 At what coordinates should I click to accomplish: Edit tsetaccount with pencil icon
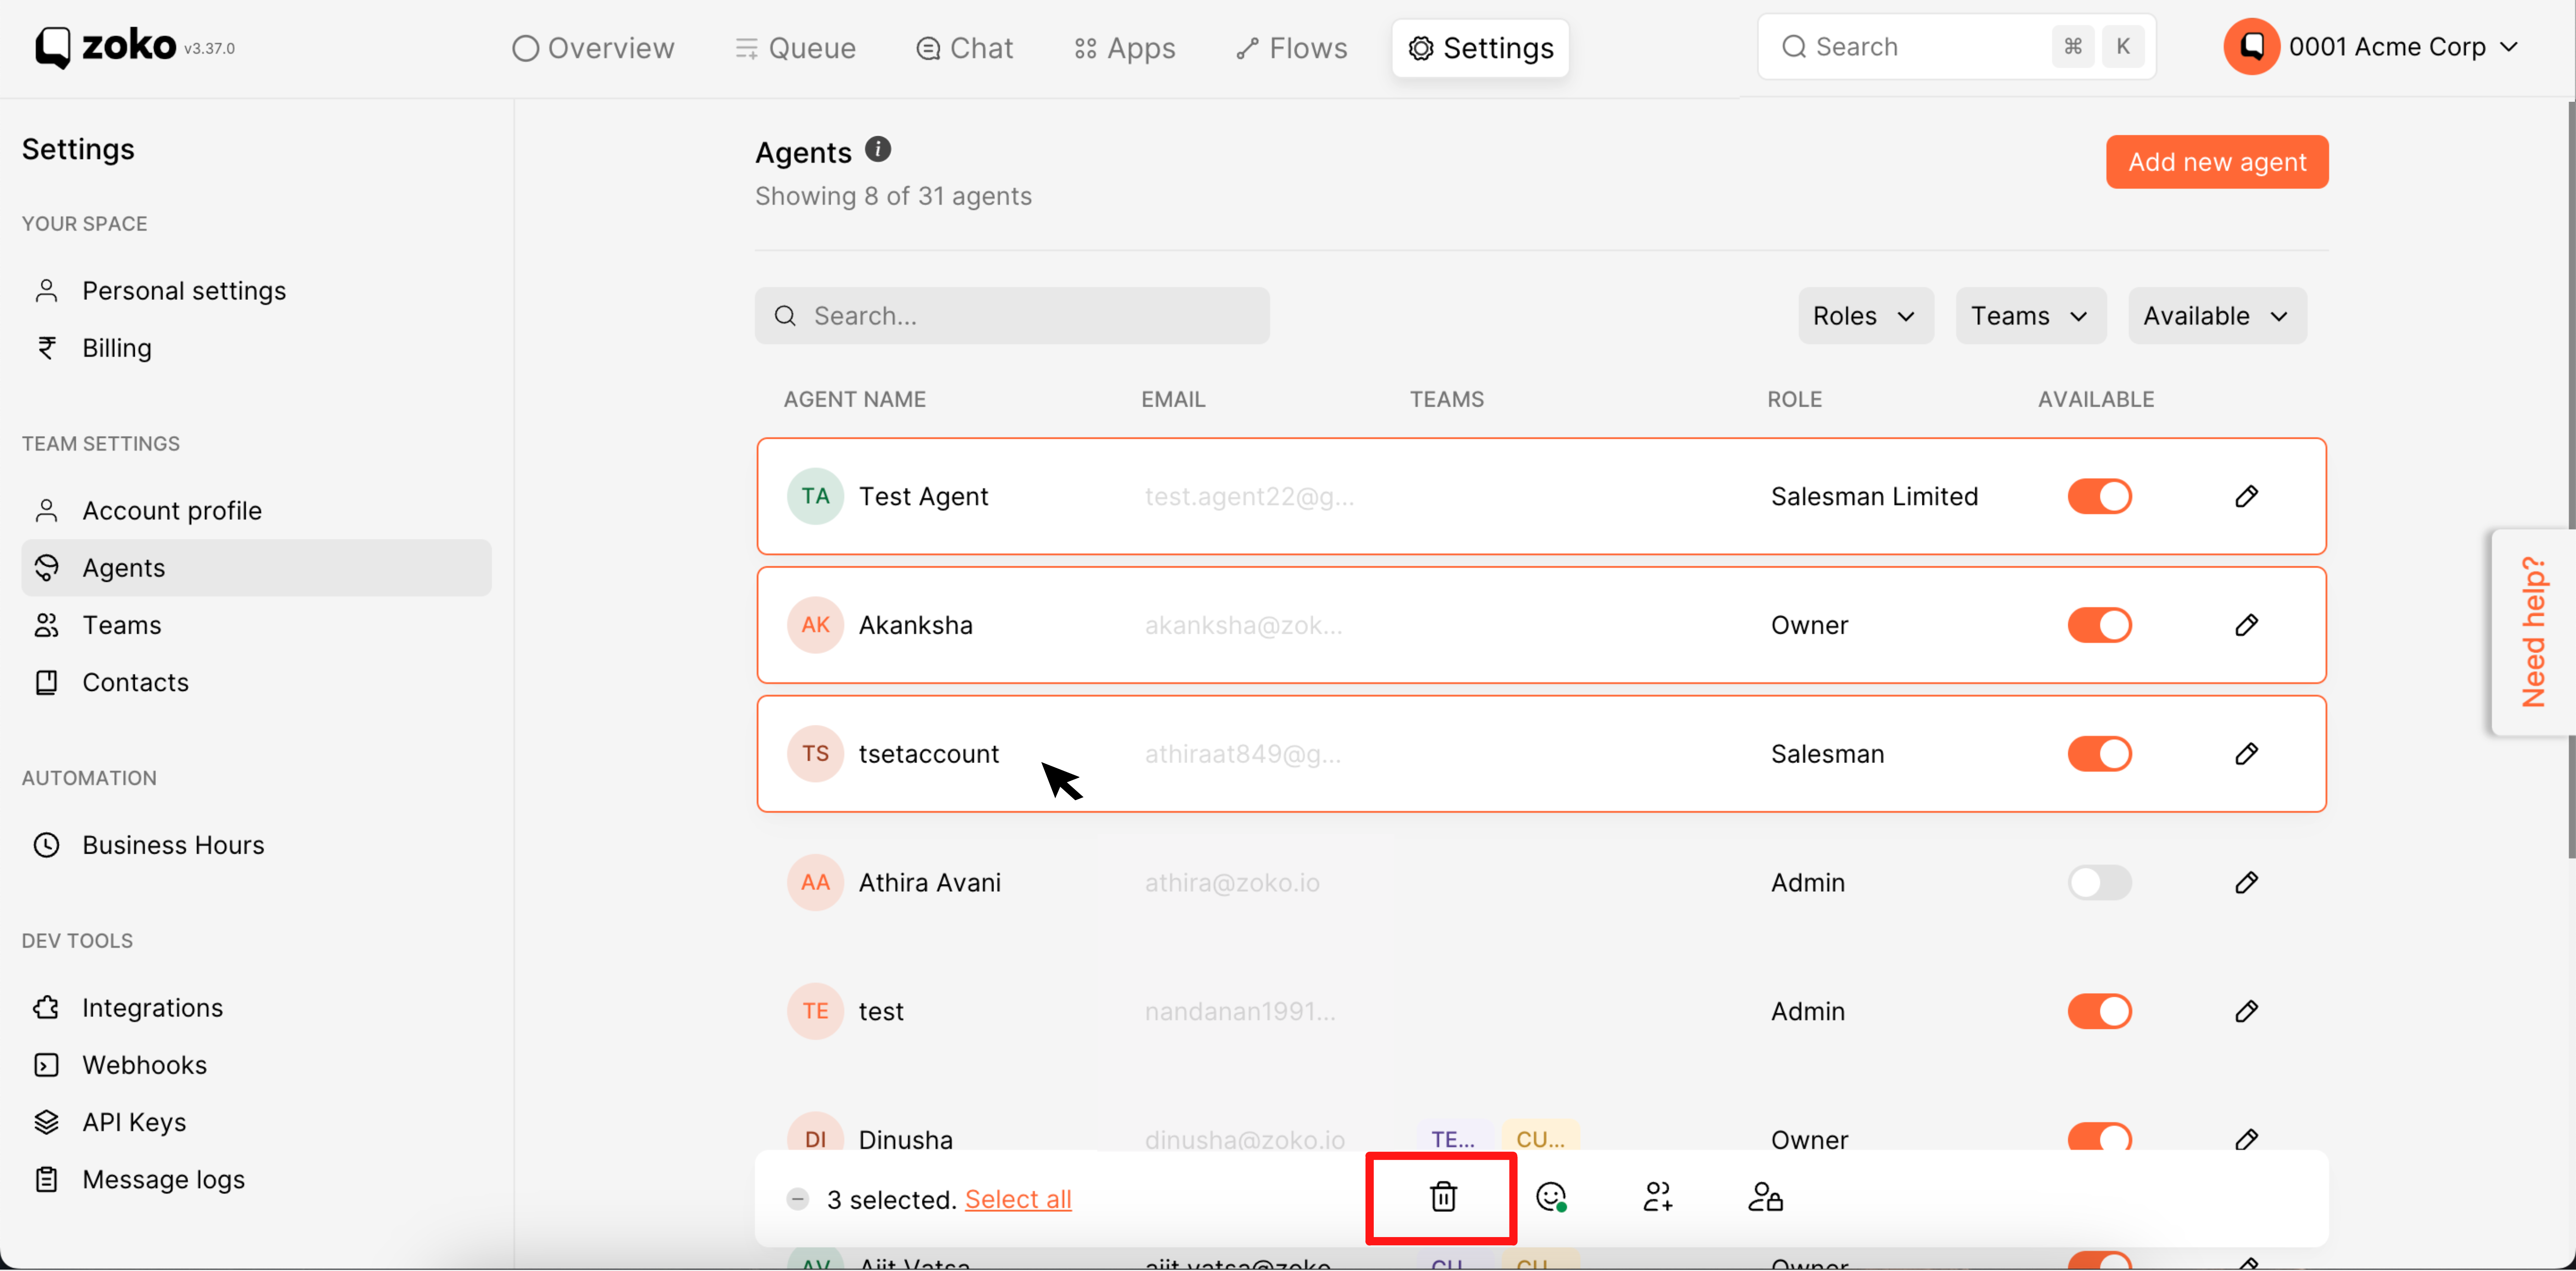[2246, 754]
